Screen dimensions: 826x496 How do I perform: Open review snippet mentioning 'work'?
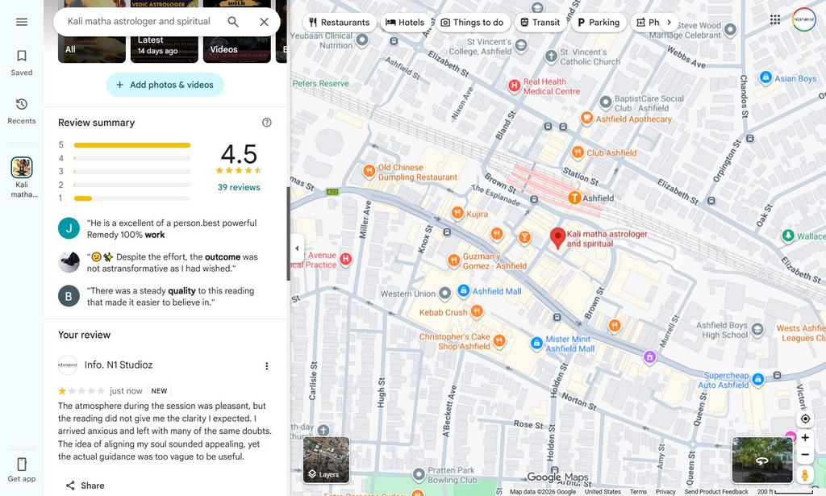(172, 228)
